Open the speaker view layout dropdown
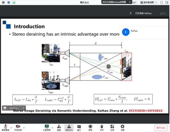 pyautogui.click(x=149, y=2)
